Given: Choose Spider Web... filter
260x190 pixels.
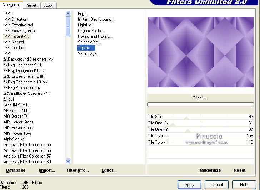Looking at the screenshot, I should [x=89, y=42].
